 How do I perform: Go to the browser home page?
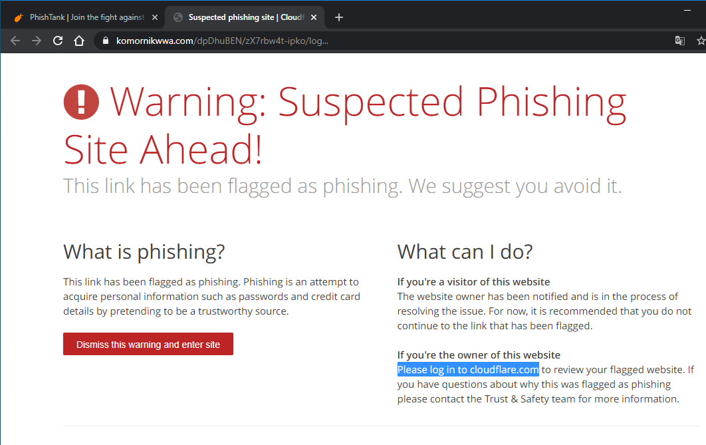click(x=79, y=41)
